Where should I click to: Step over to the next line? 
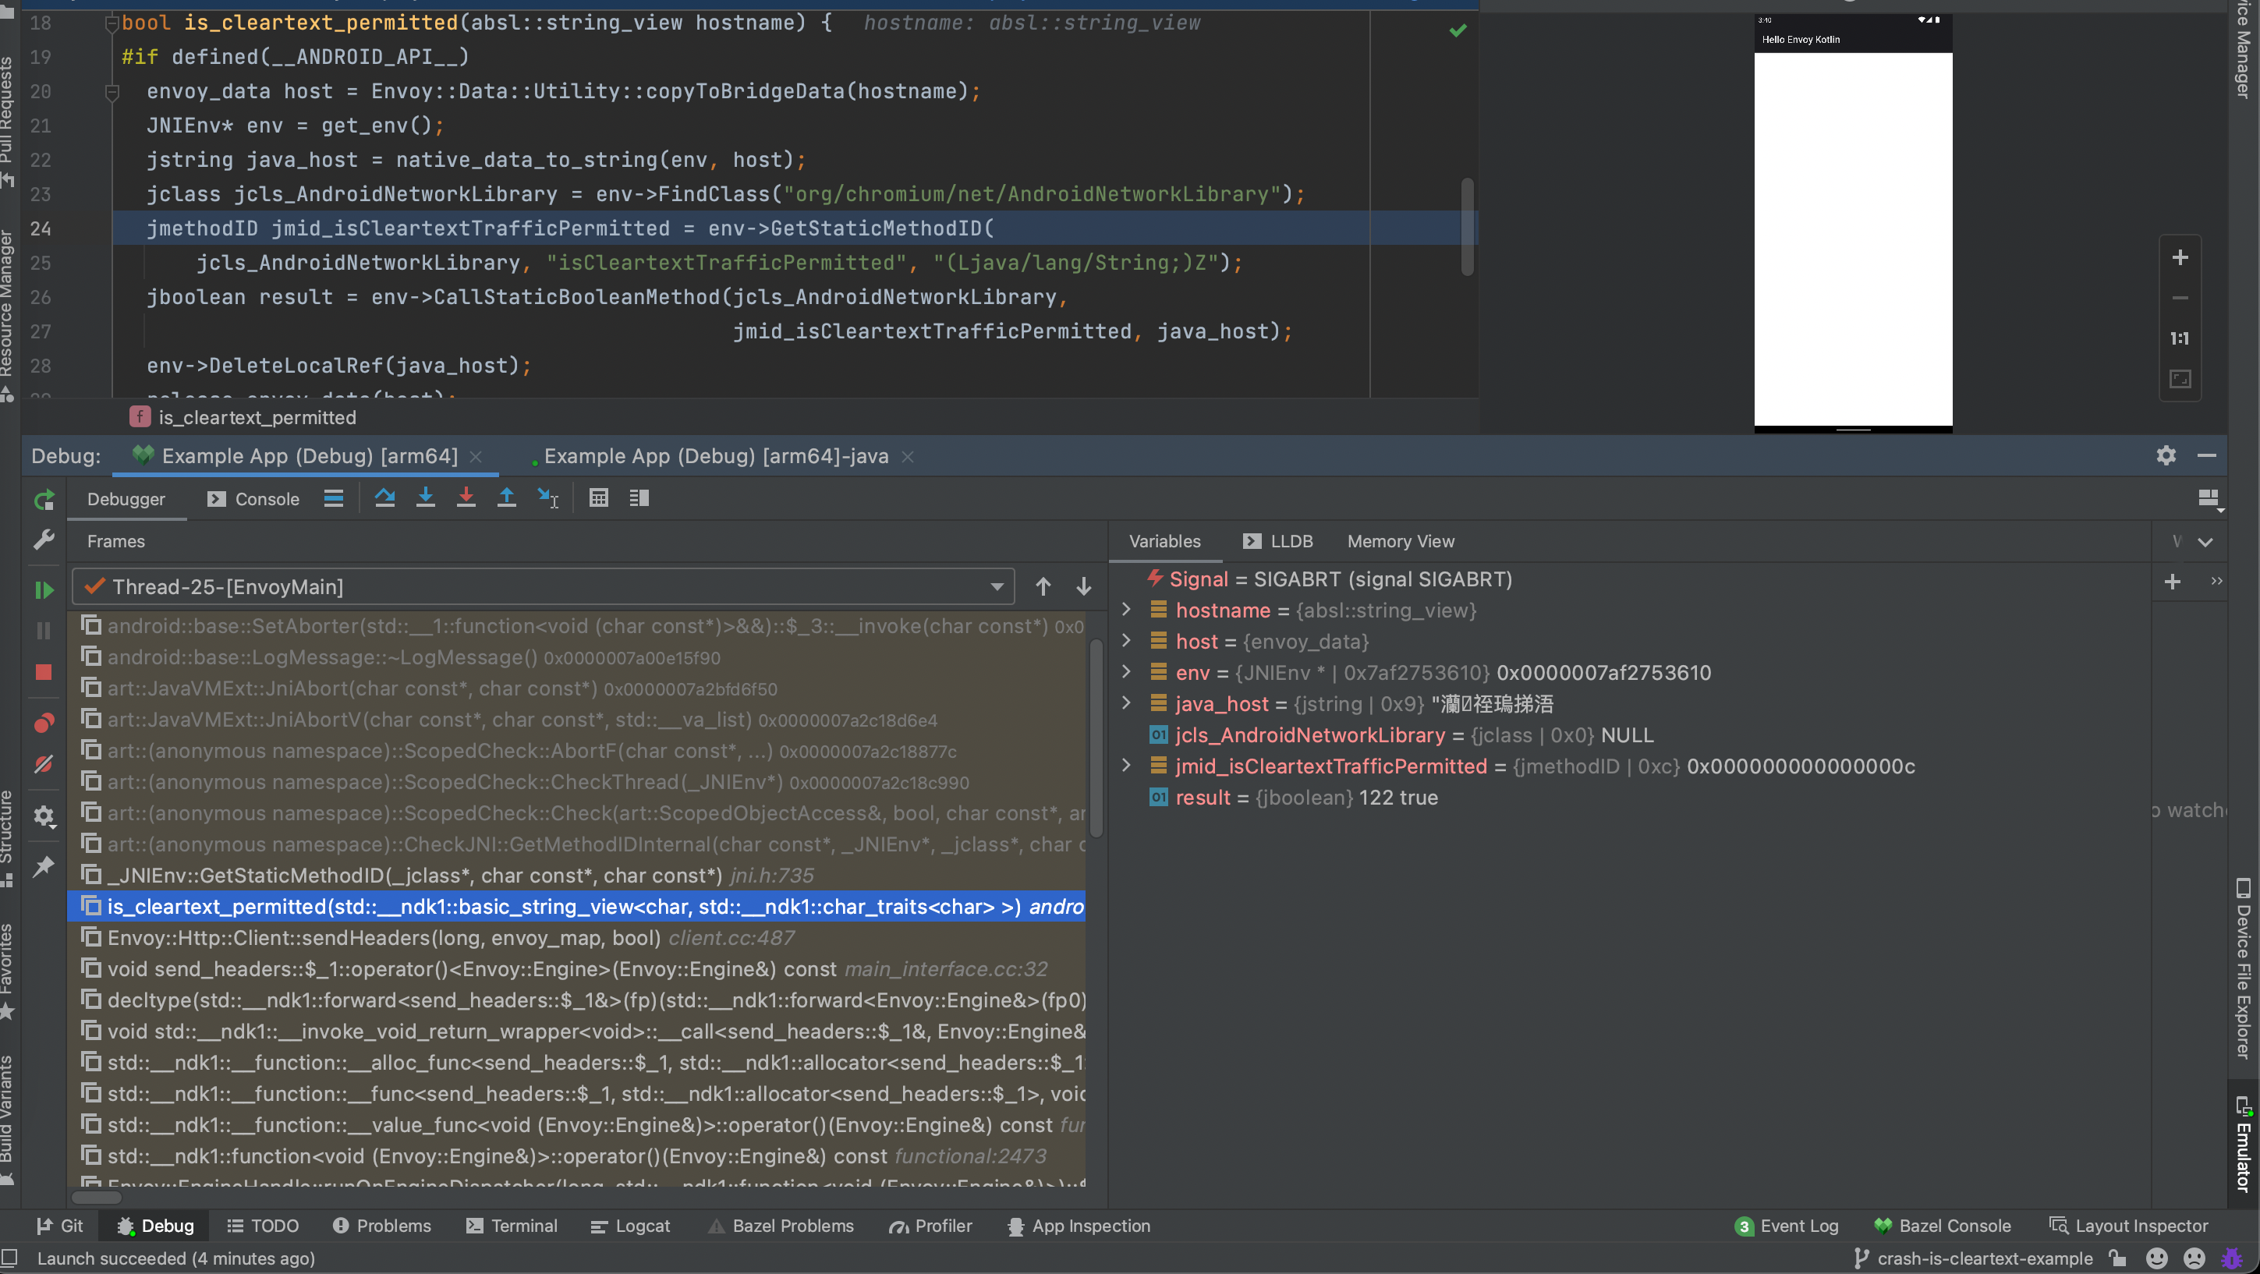click(x=384, y=497)
